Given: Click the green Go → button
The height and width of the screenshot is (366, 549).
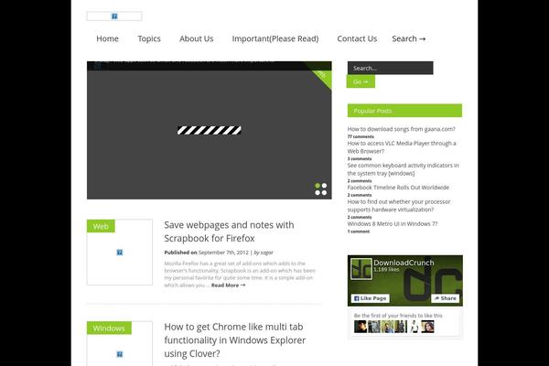Looking at the screenshot, I should tap(361, 81).
